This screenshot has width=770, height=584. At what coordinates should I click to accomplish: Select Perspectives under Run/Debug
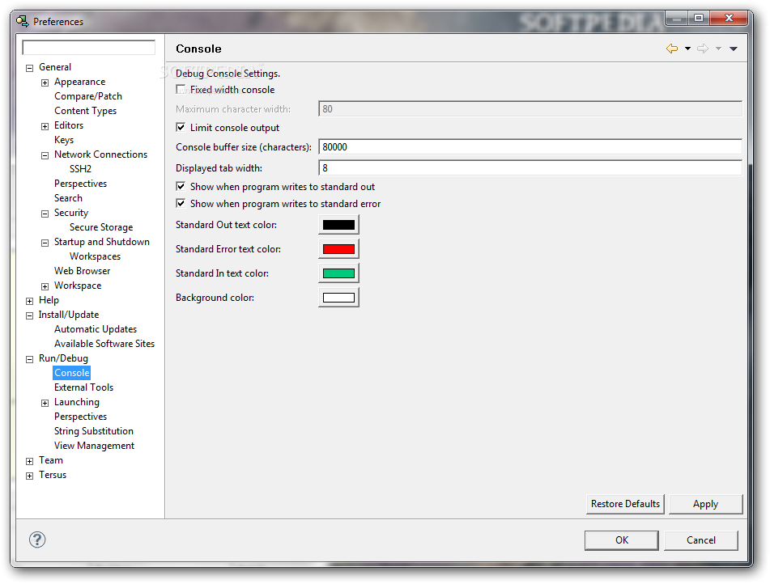coord(80,417)
